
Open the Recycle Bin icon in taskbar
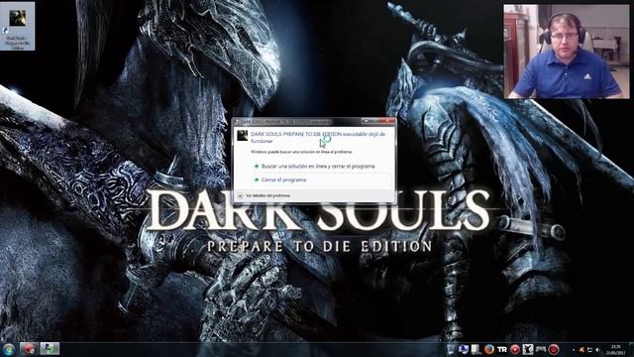click(x=451, y=349)
